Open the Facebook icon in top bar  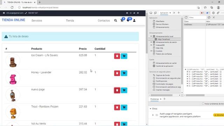coord(127,13)
